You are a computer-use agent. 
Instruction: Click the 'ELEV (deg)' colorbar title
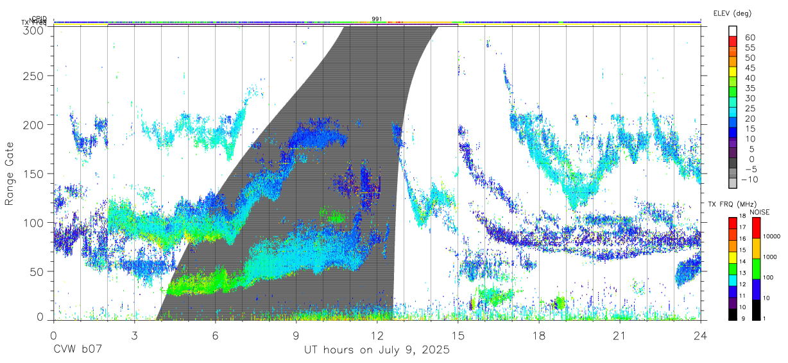(x=732, y=13)
